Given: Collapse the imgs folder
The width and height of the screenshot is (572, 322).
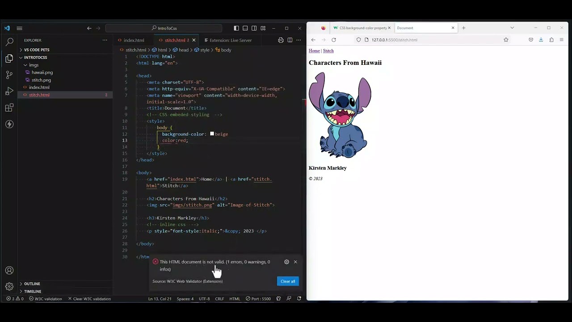Looking at the screenshot, I should tap(34, 65).
